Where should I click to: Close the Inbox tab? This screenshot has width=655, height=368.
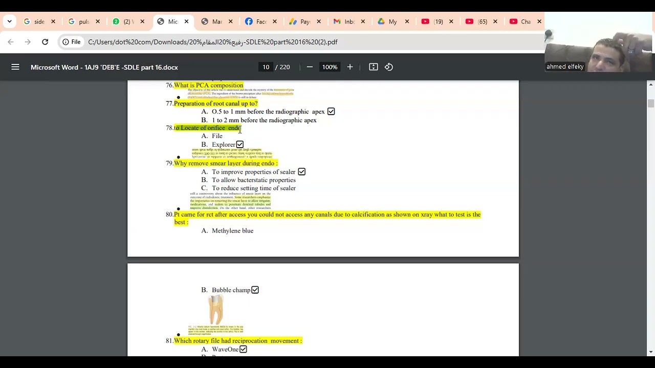coord(363,21)
